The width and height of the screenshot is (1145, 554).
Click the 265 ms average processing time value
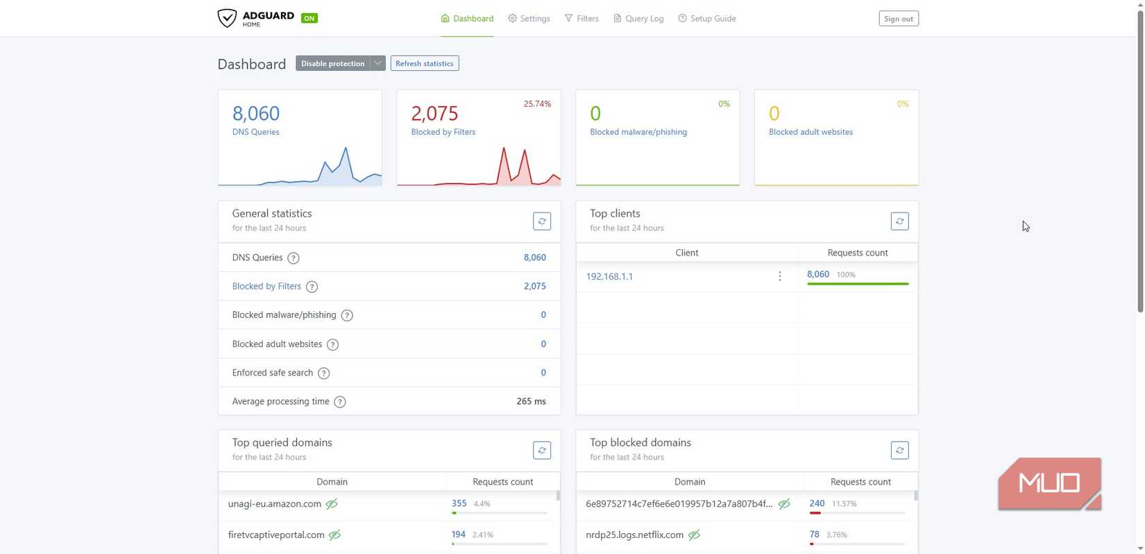[531, 401]
